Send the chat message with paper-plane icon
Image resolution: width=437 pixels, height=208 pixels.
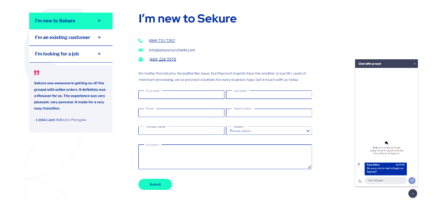coord(412,180)
